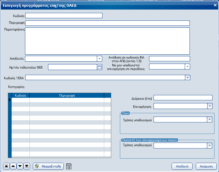Click the Περιγραφή column header in Κατηγορίες
Image resolution: width=219 pixels, height=172 pixels.
tap(67, 96)
